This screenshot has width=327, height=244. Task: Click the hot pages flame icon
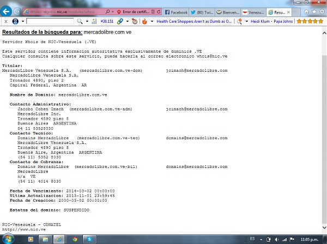click(144, 21)
